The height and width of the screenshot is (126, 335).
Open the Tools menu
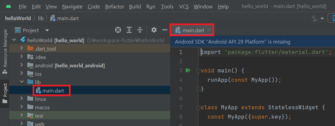coord(167,7)
